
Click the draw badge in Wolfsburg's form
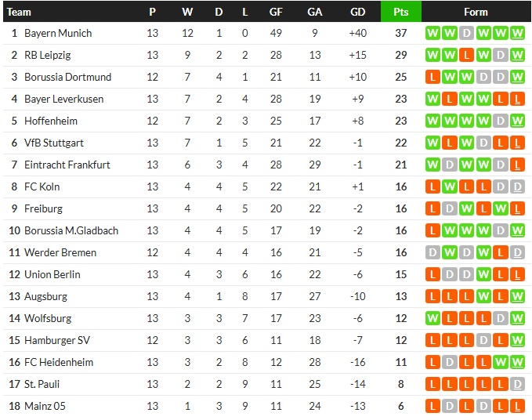click(501, 318)
